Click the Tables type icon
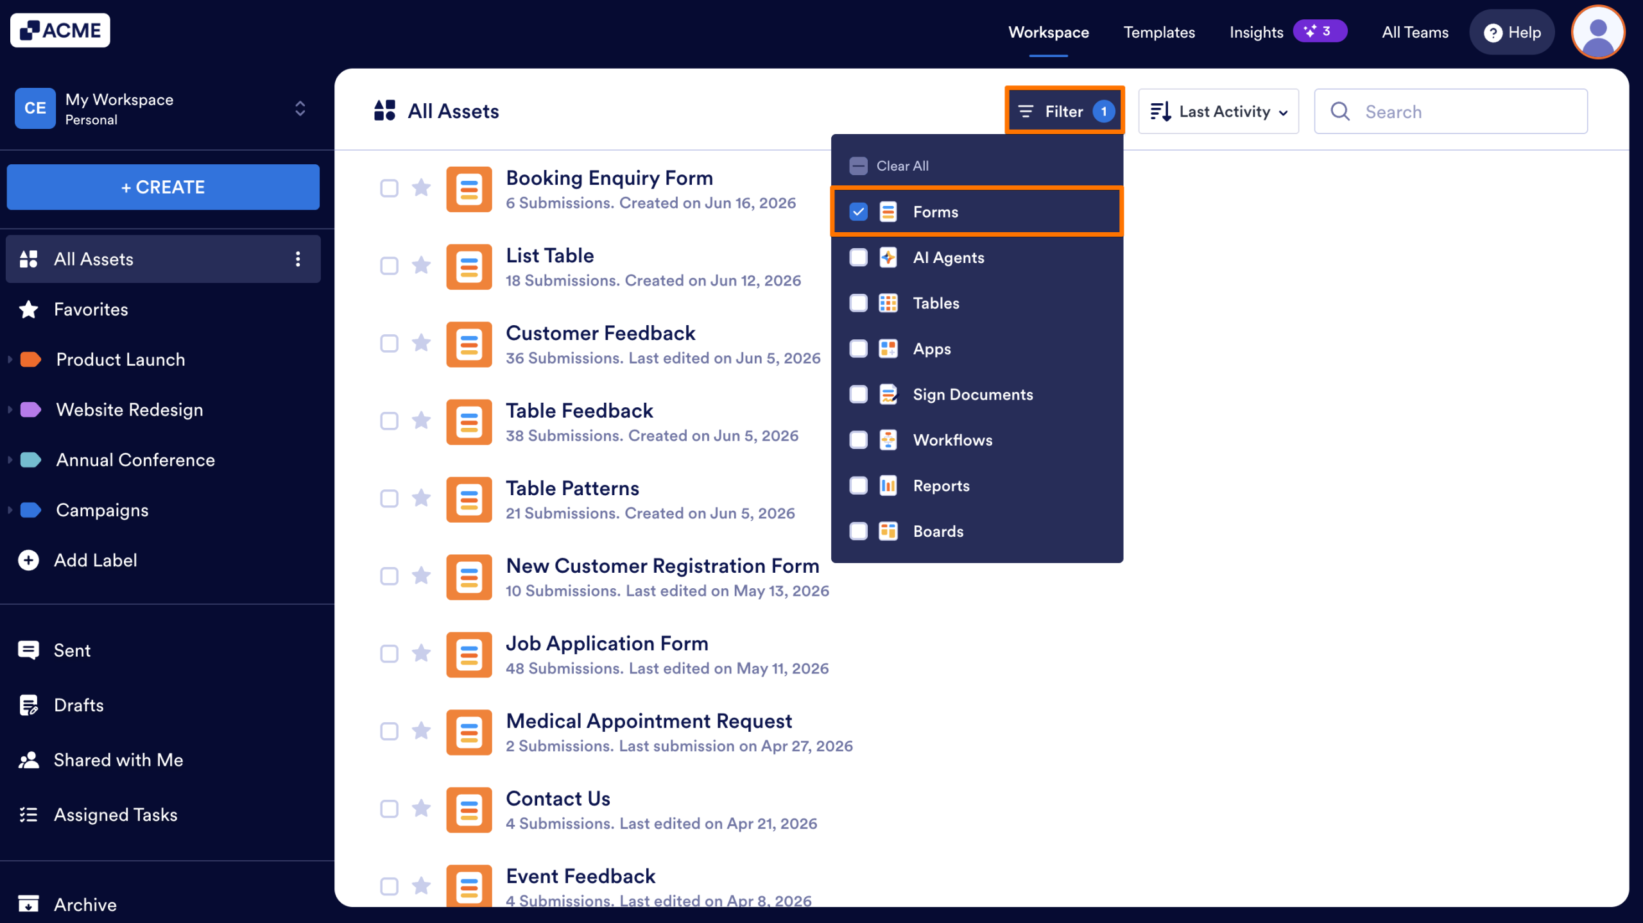Screen dimensions: 1643x923 [x=888, y=303]
